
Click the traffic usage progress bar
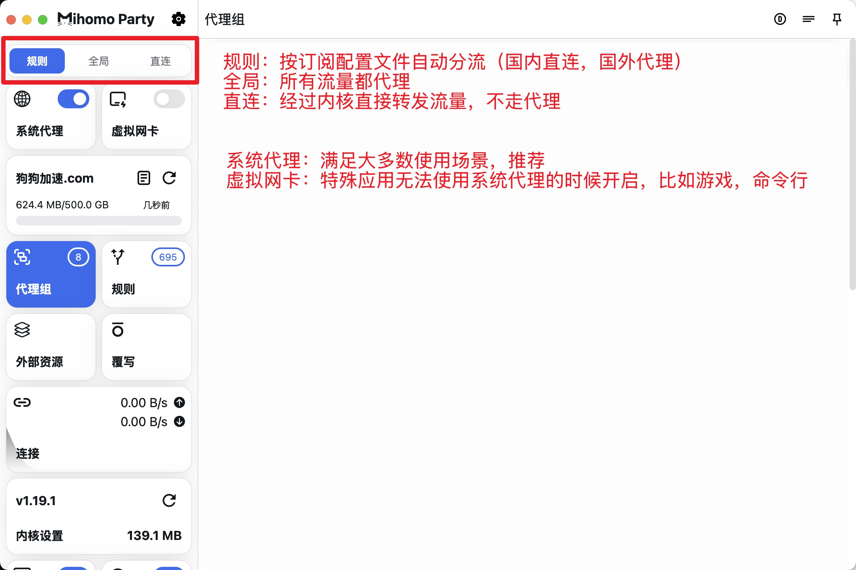[98, 221]
